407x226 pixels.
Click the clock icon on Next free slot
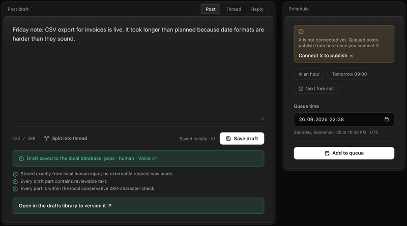(x=301, y=89)
